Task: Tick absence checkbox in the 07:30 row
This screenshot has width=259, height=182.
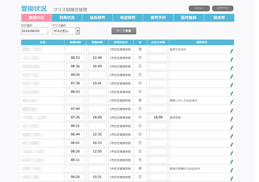Action: (x=140, y=83)
